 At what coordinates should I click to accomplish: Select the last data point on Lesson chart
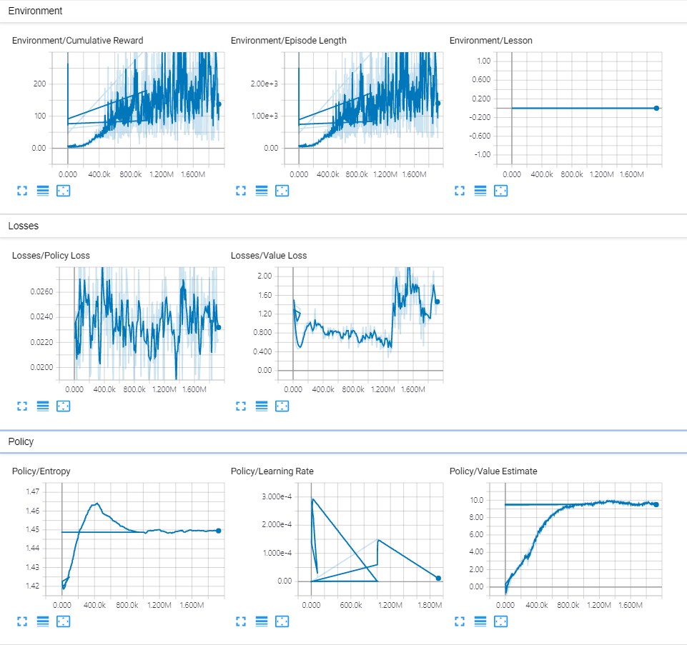(656, 108)
